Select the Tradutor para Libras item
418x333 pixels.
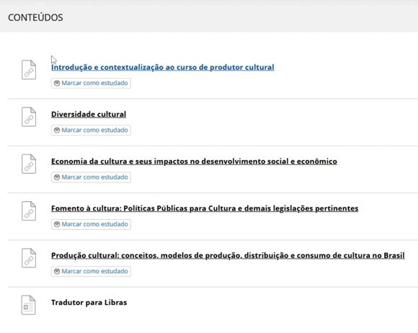point(89,303)
